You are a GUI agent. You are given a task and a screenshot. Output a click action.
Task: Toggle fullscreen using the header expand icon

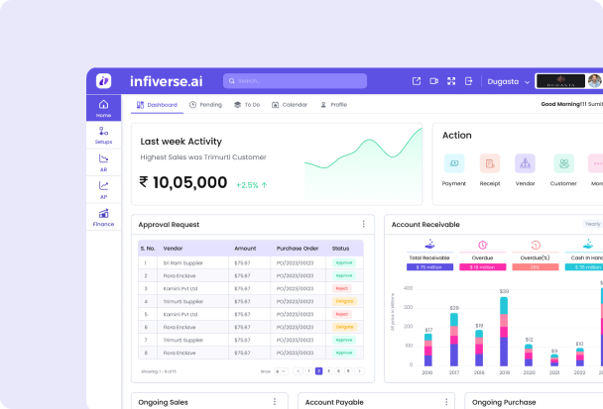pos(452,81)
